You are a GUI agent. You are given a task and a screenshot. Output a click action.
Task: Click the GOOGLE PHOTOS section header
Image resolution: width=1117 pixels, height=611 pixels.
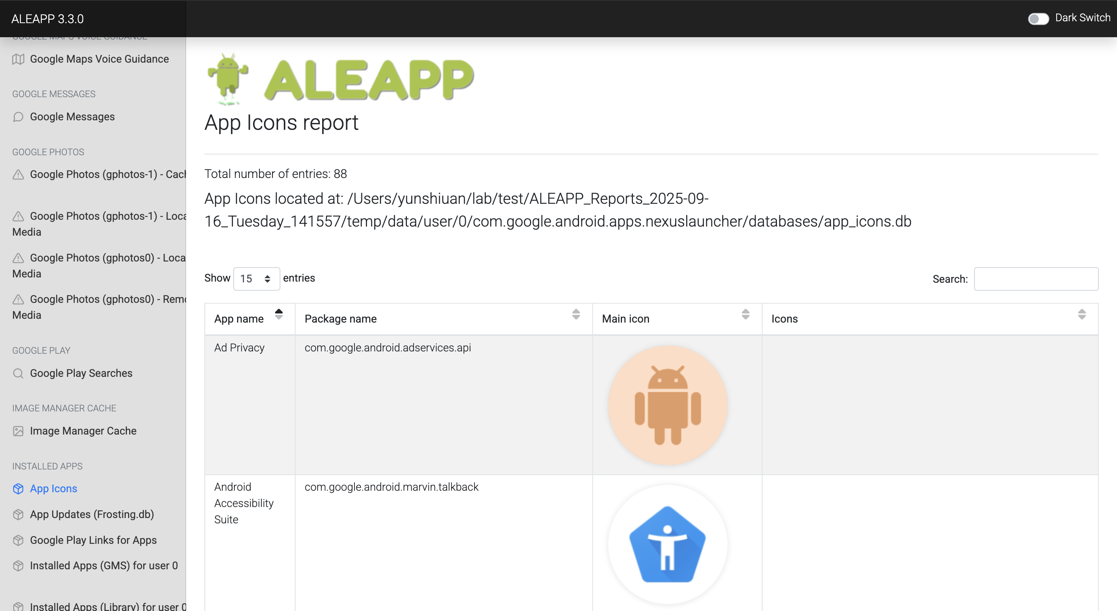[x=48, y=152]
